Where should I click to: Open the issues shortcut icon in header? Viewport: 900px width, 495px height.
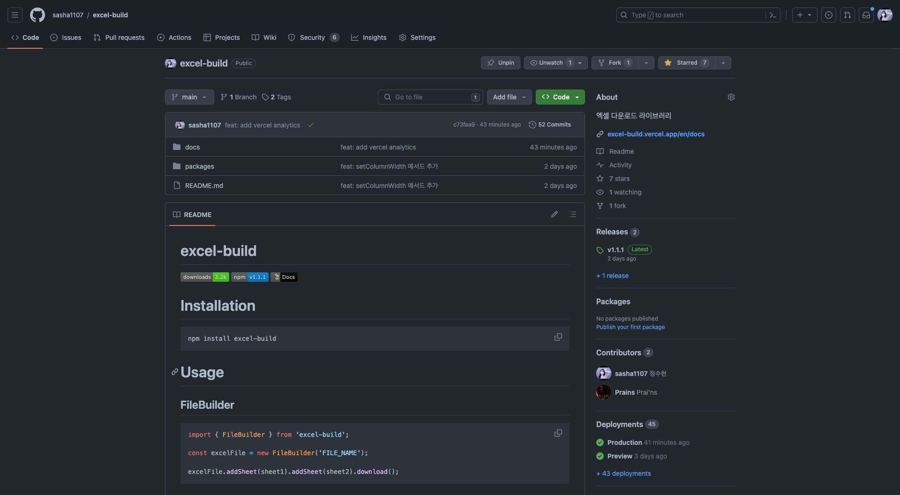pos(829,15)
